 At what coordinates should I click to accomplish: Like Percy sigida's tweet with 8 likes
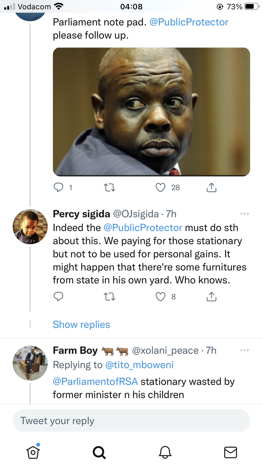pos(161,297)
